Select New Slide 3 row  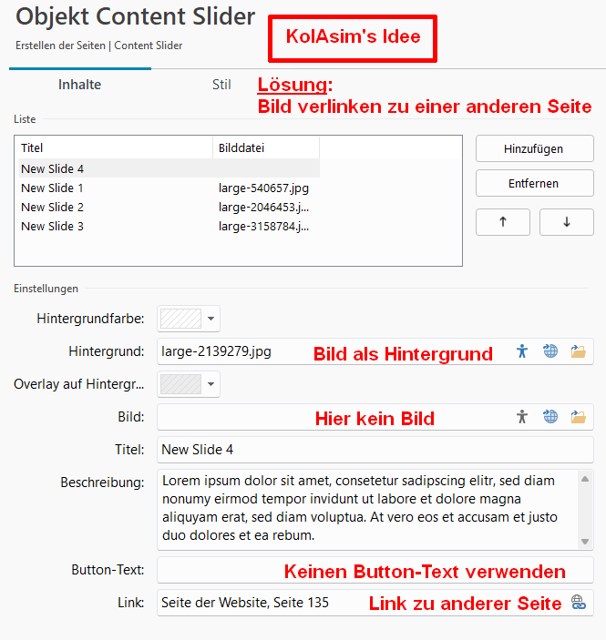click(x=169, y=226)
